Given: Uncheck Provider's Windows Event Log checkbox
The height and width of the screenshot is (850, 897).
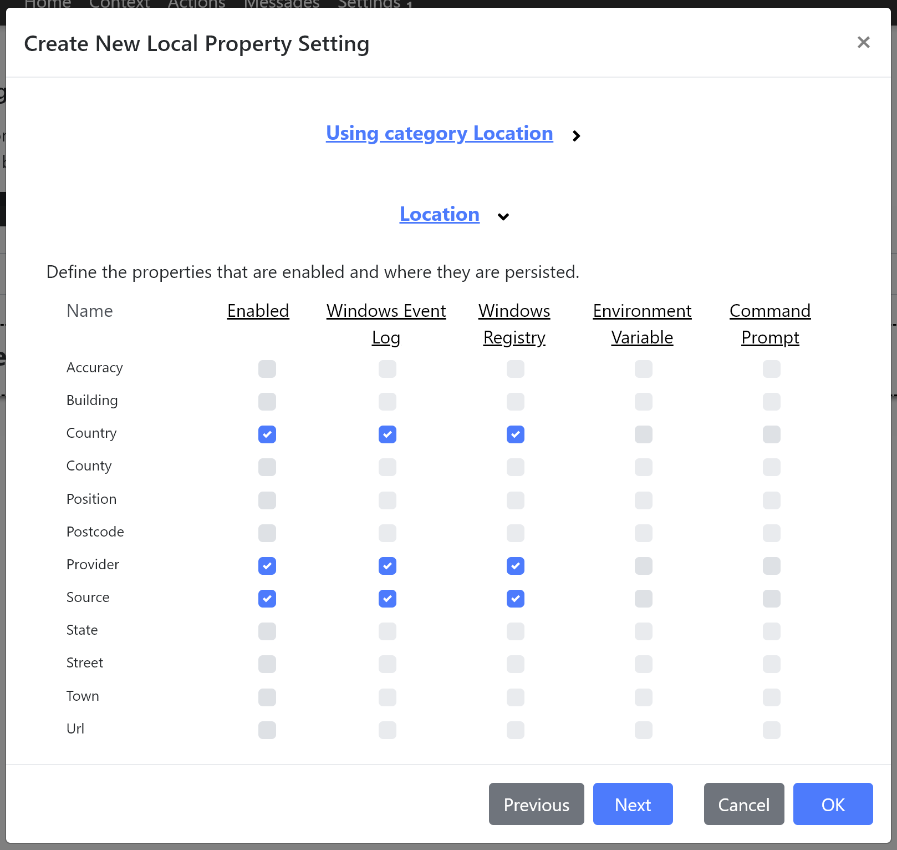Looking at the screenshot, I should [x=387, y=565].
